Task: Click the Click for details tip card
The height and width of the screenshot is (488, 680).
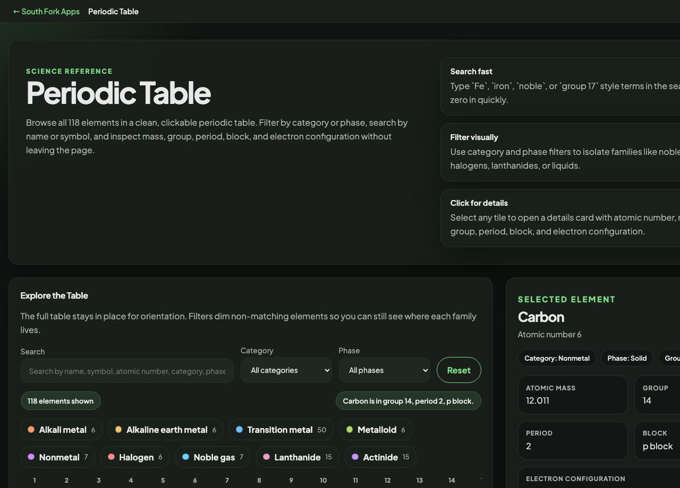Action: pos(560,217)
